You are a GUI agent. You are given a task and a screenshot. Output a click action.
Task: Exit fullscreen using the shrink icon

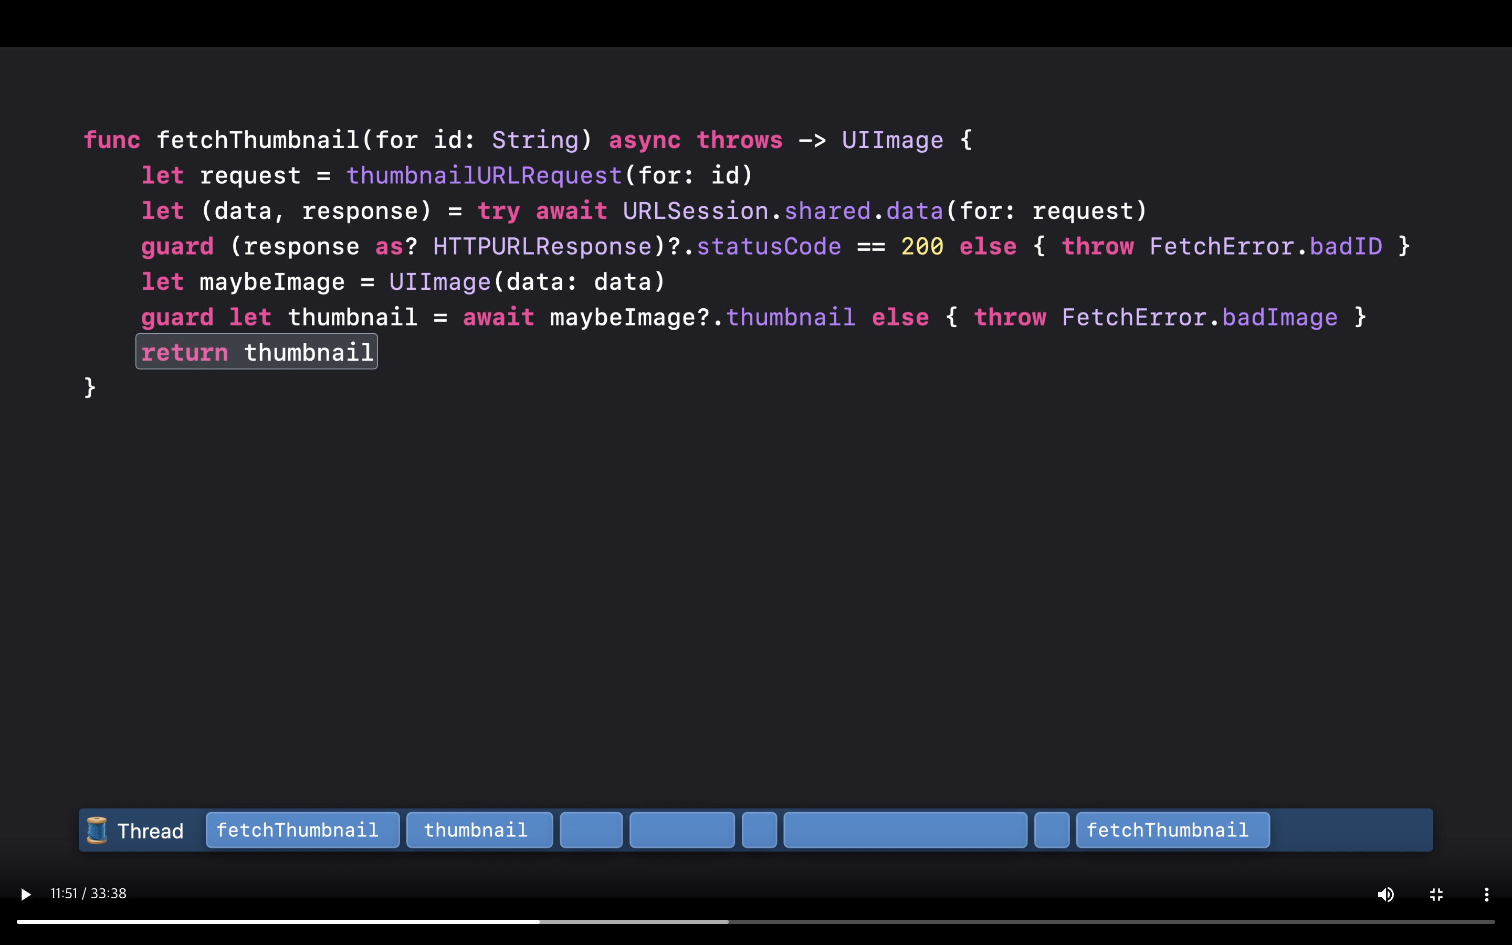point(1436,895)
